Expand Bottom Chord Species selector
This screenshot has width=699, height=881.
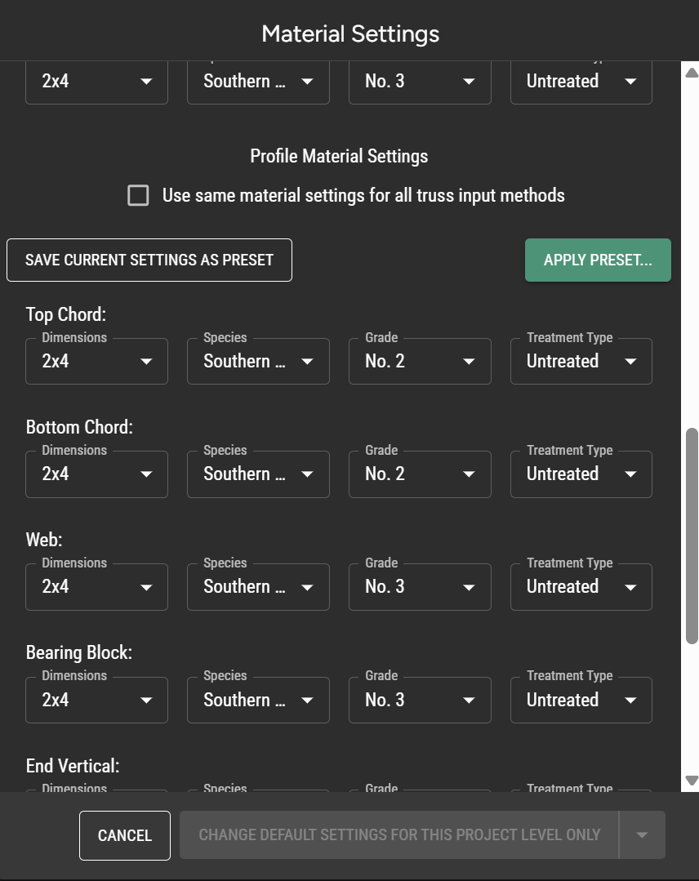[x=258, y=474]
